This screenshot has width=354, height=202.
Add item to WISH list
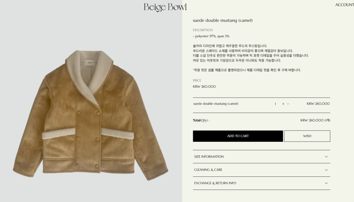tap(307, 136)
